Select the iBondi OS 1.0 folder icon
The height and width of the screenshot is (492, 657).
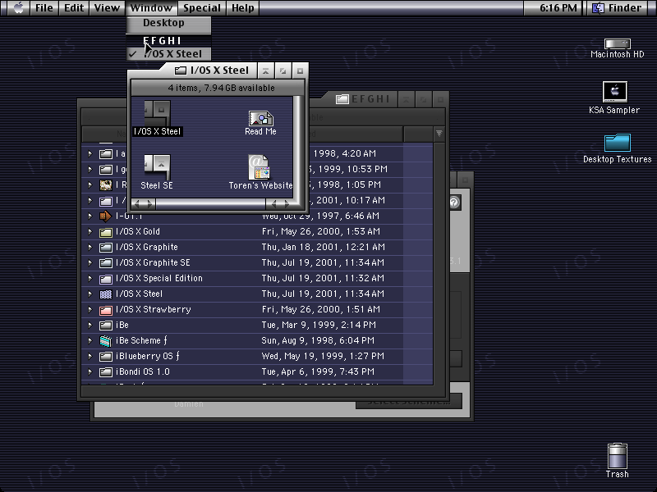click(x=106, y=372)
